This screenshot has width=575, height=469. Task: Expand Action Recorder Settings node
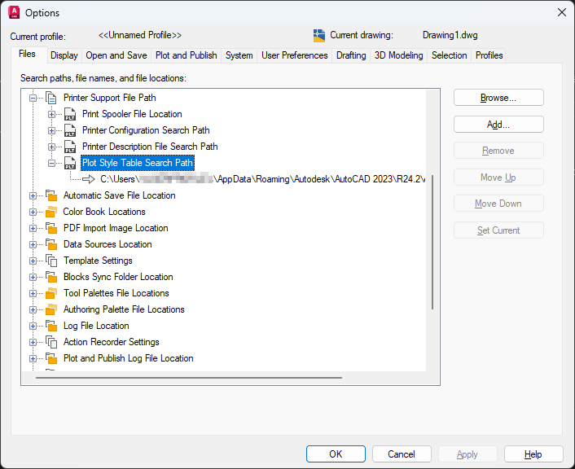point(33,343)
